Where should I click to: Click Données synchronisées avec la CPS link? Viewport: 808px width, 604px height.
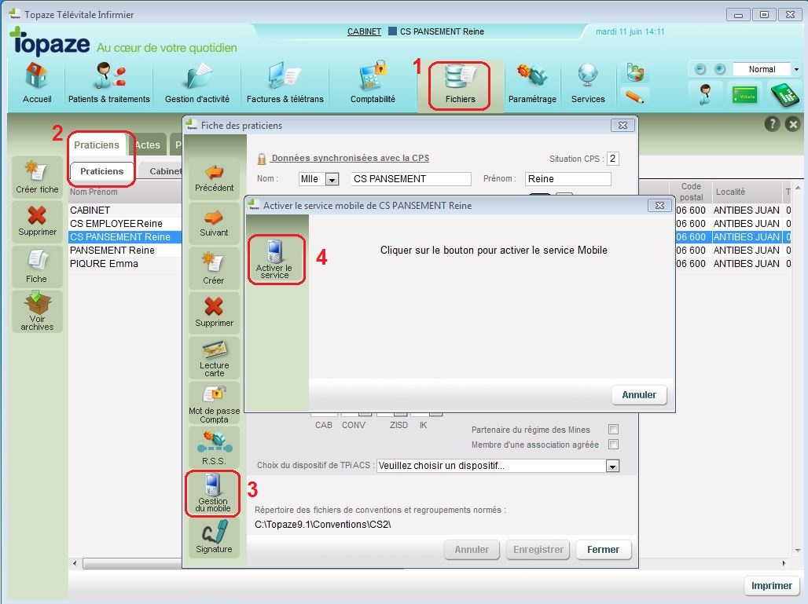tap(350, 158)
